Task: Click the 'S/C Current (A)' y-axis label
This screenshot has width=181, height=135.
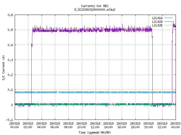Action: pos(4,67)
